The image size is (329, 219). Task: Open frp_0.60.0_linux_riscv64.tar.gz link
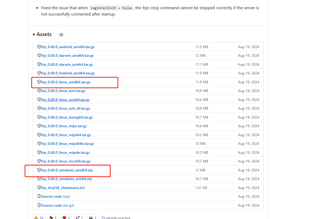(66, 161)
